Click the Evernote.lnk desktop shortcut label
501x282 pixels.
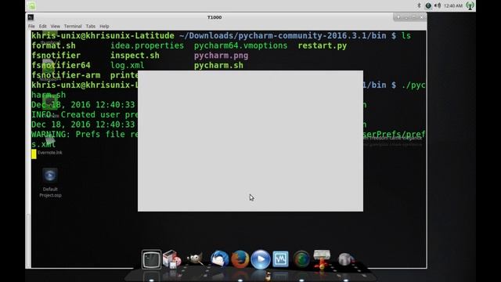tap(50, 153)
